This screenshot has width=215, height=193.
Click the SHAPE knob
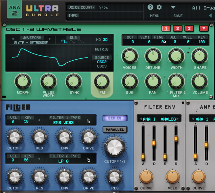[200, 56]
